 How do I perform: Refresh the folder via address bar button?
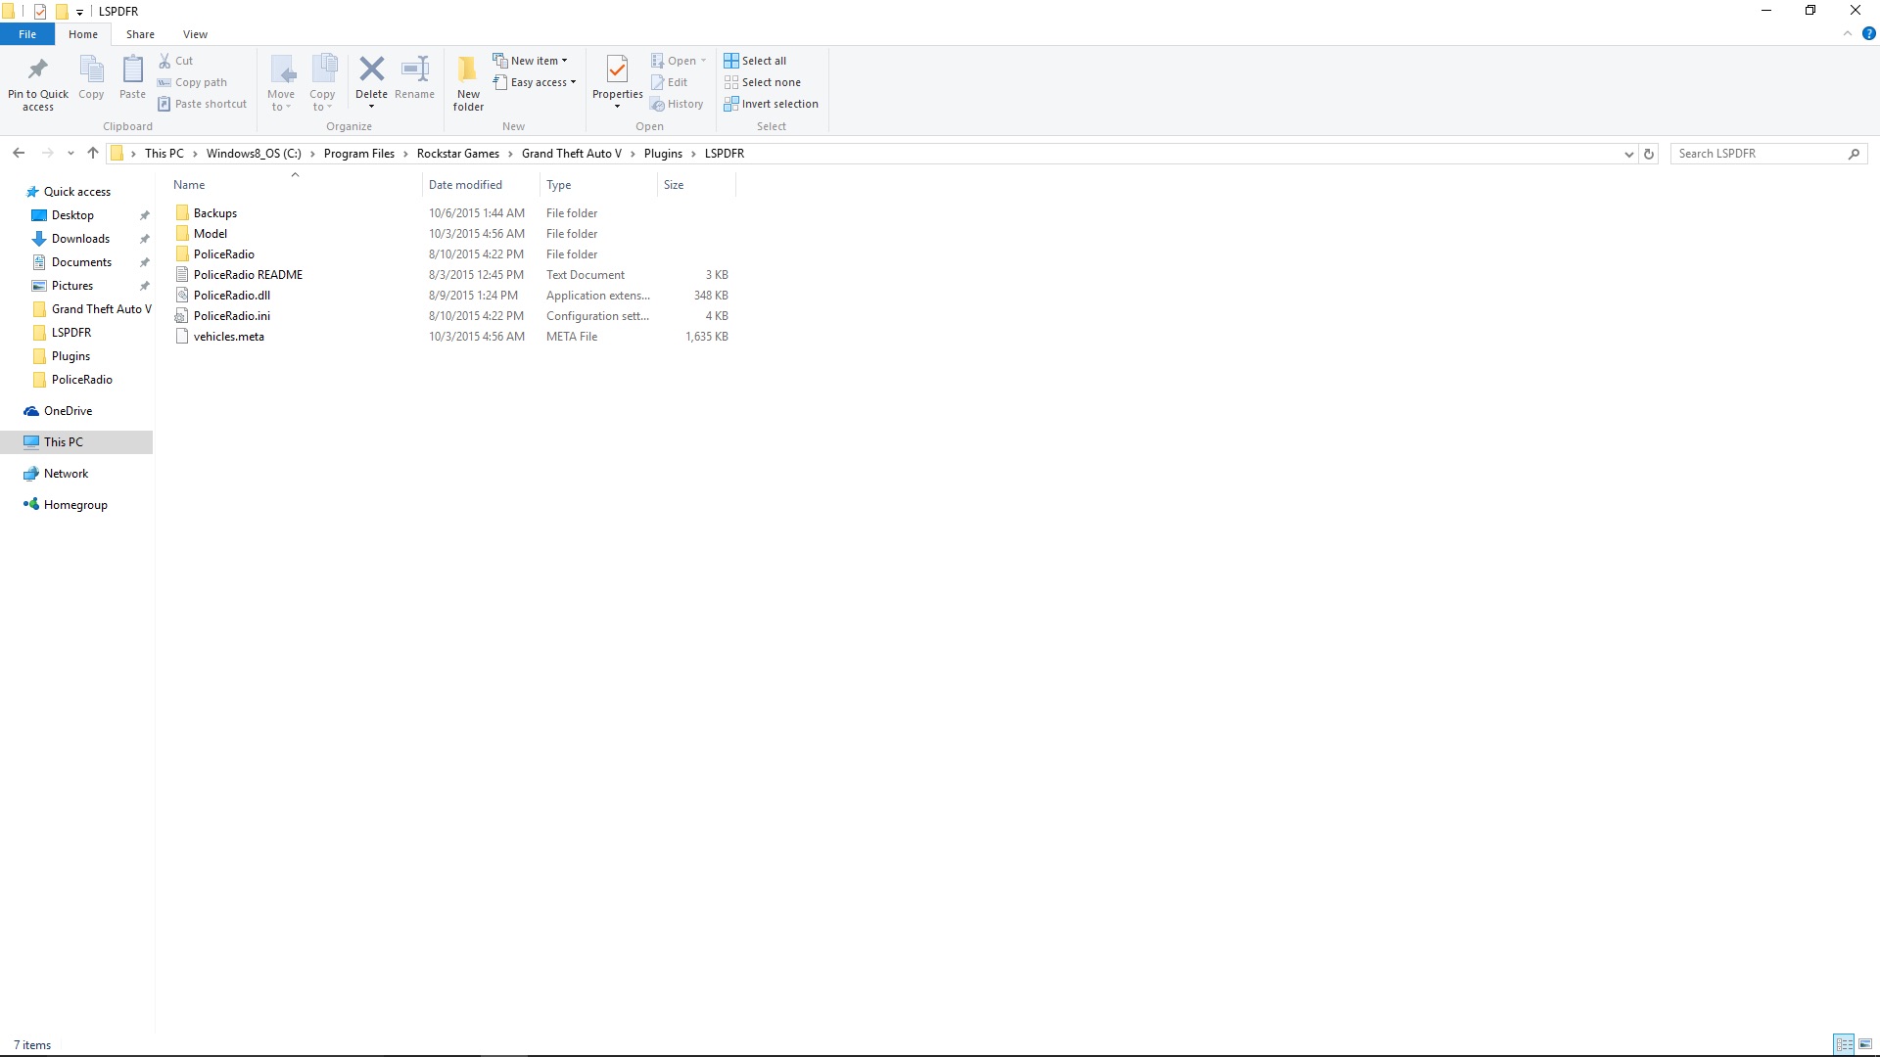1649,154
